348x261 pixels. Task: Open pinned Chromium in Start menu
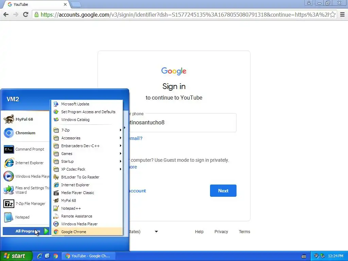[26, 133]
